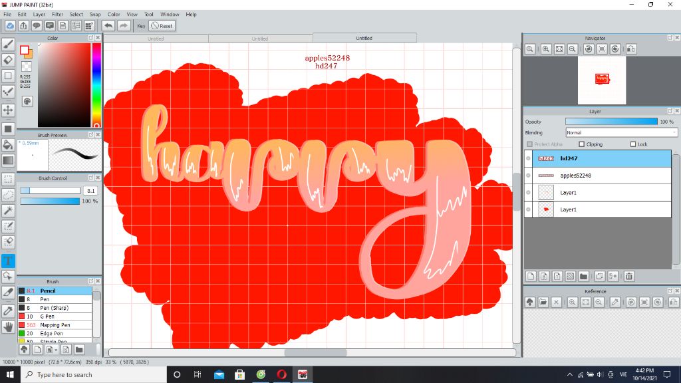Choose the Select Eraser tool
Screen dimensions: 681x383
point(8,242)
